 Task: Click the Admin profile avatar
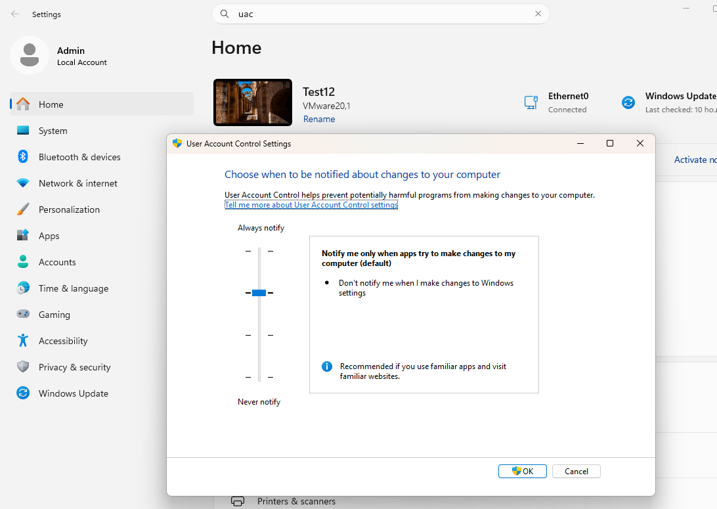(x=30, y=55)
